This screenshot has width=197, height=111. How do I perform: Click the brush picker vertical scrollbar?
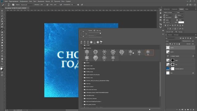(x=160, y=79)
